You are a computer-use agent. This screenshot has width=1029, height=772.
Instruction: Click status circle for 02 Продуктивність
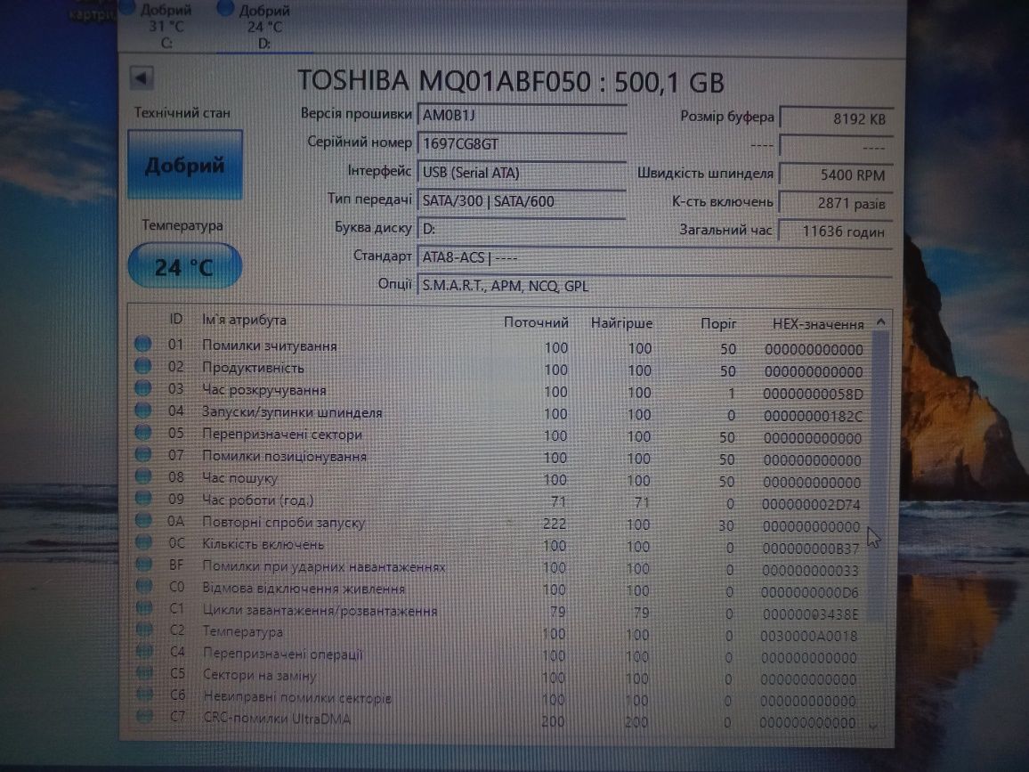(x=143, y=366)
